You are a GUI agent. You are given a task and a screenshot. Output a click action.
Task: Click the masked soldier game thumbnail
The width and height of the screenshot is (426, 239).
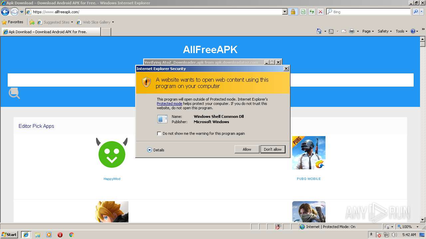click(309, 212)
